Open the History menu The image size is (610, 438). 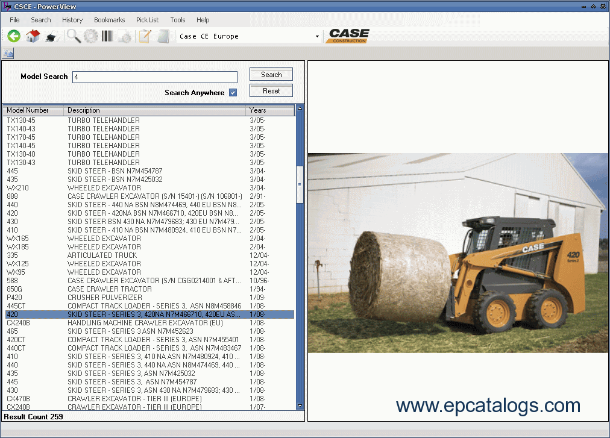click(x=72, y=20)
